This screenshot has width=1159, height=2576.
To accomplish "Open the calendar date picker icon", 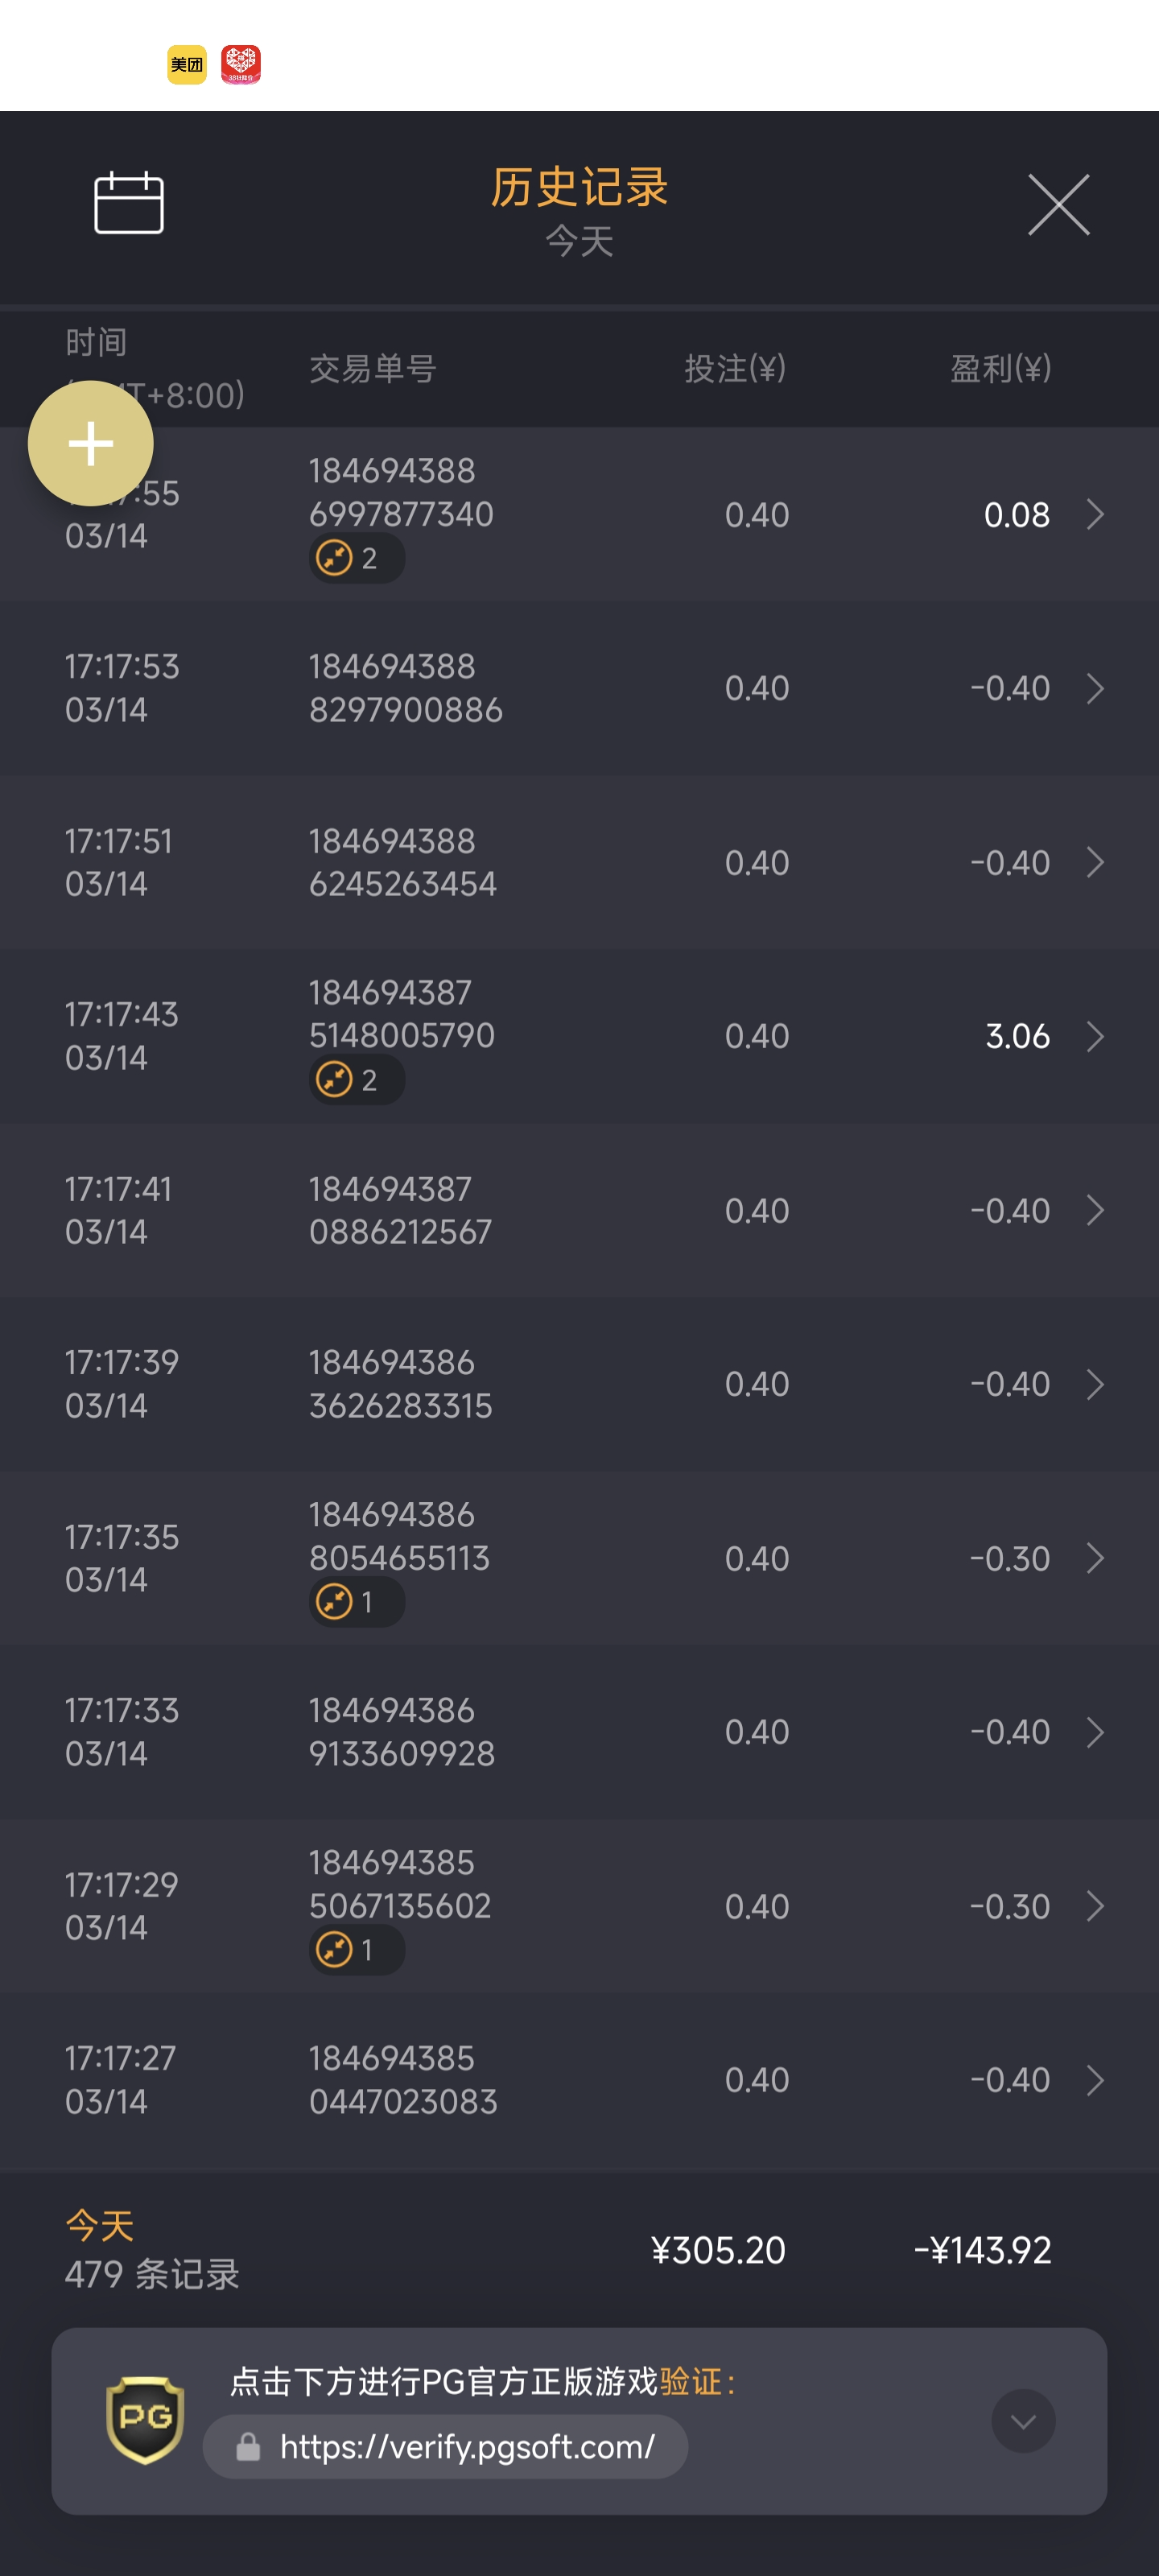I will pyautogui.click(x=129, y=203).
